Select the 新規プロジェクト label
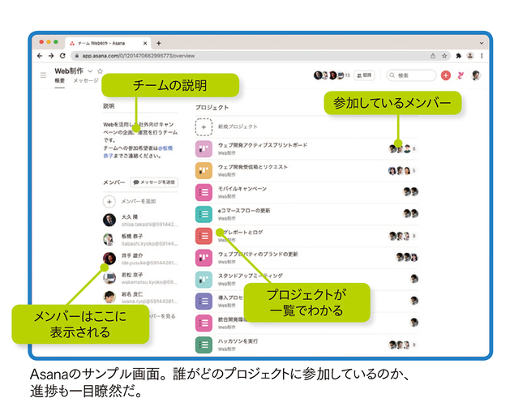Screen dimensions: 527x411 click(x=238, y=126)
